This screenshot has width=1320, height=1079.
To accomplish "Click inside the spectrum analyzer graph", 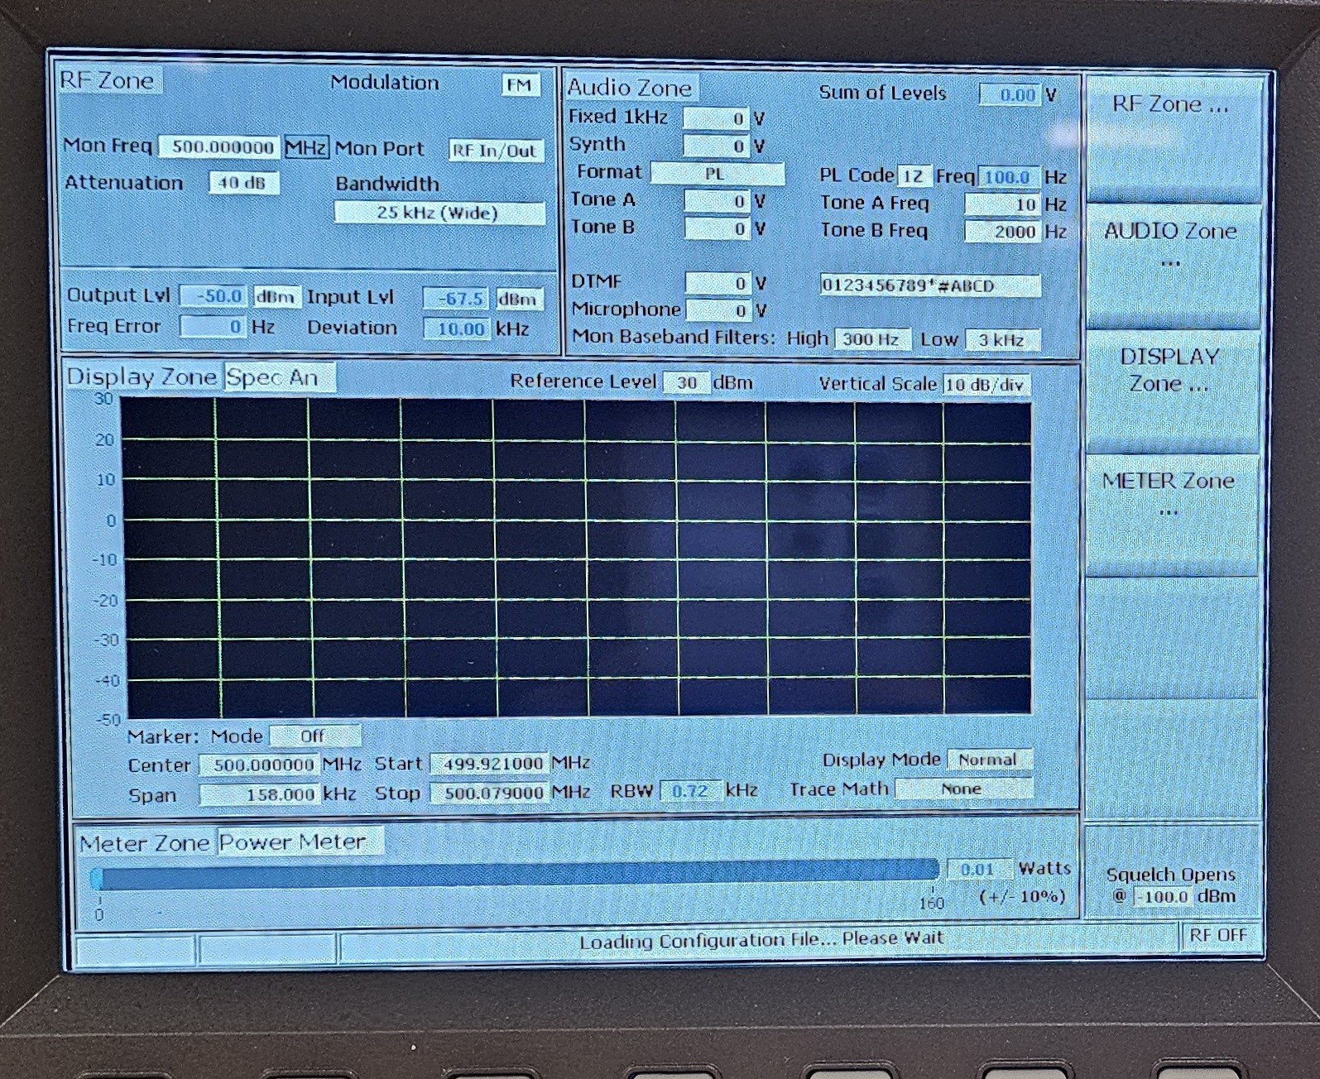I will pos(576,558).
